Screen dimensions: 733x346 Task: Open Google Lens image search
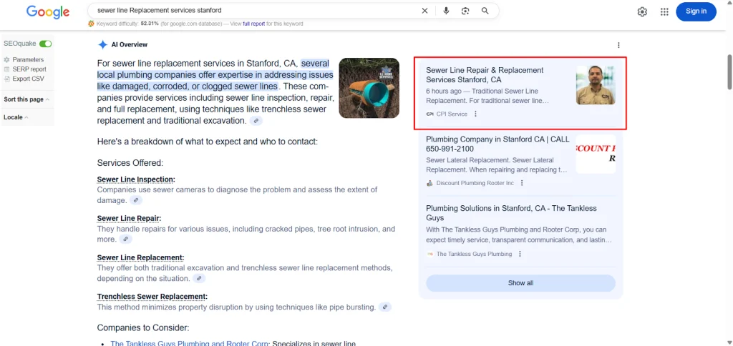[465, 11]
